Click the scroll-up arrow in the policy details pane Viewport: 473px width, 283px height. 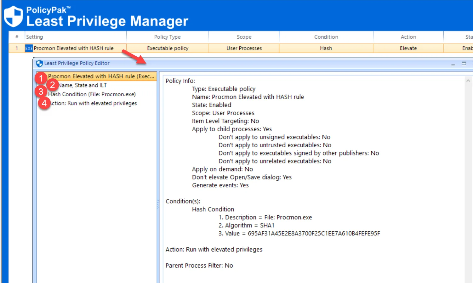(468, 80)
